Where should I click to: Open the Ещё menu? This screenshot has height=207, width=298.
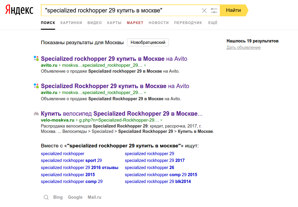tap(213, 23)
